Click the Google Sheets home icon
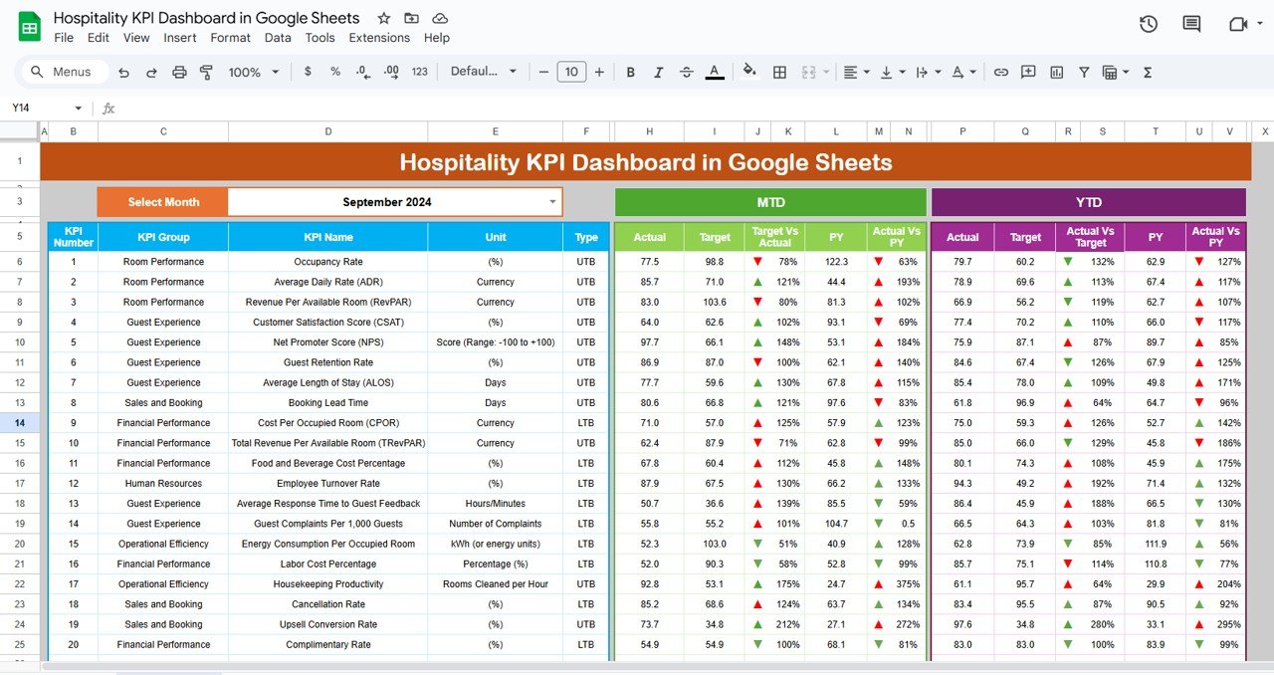 (x=29, y=27)
